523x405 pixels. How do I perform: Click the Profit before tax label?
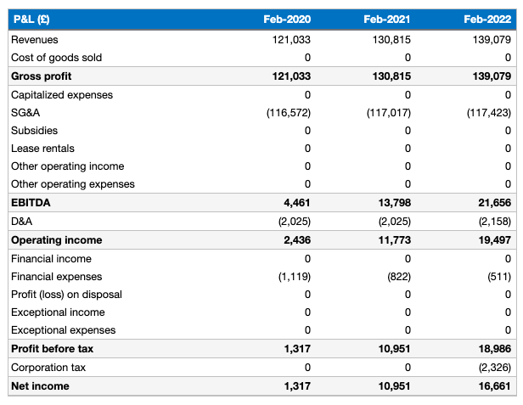tap(52, 349)
